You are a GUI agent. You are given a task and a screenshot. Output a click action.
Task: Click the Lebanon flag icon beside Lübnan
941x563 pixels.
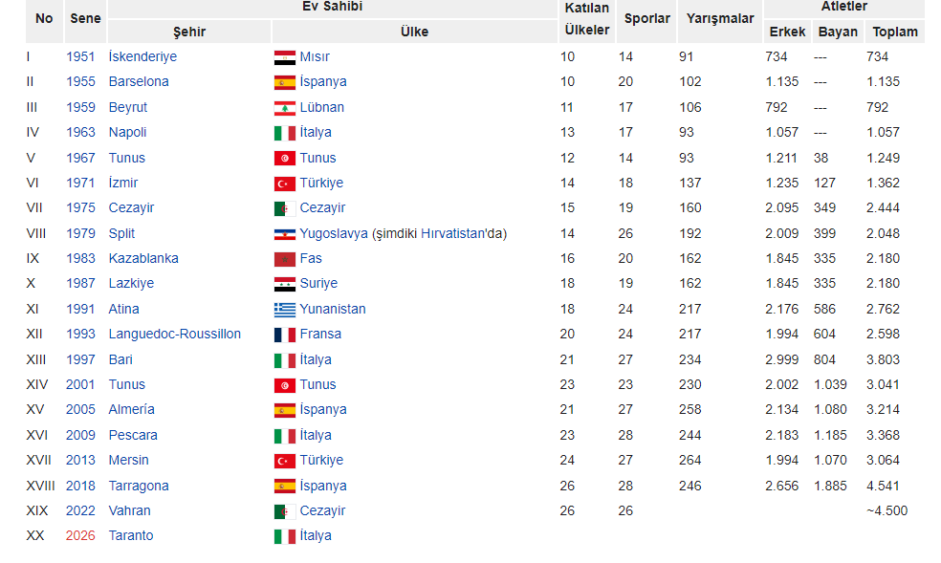pos(284,109)
